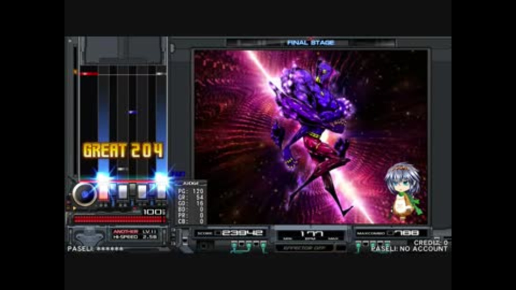Hit the first white key with red glow
Image resolution: width=516 pixels, height=290 pixels.
pyautogui.click(x=103, y=192)
